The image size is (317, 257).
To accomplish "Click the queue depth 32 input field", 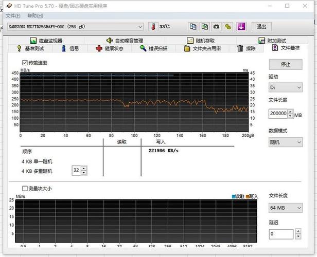I will pyautogui.click(x=76, y=171).
